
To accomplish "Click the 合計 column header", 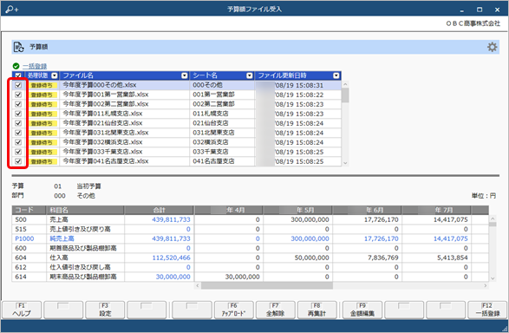I will pos(159,210).
